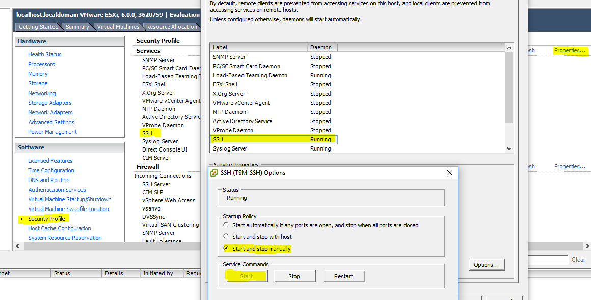Image resolution: width=591 pixels, height=300 pixels.
Task: Click the tasks filter input field
Action: (x=548, y=260)
